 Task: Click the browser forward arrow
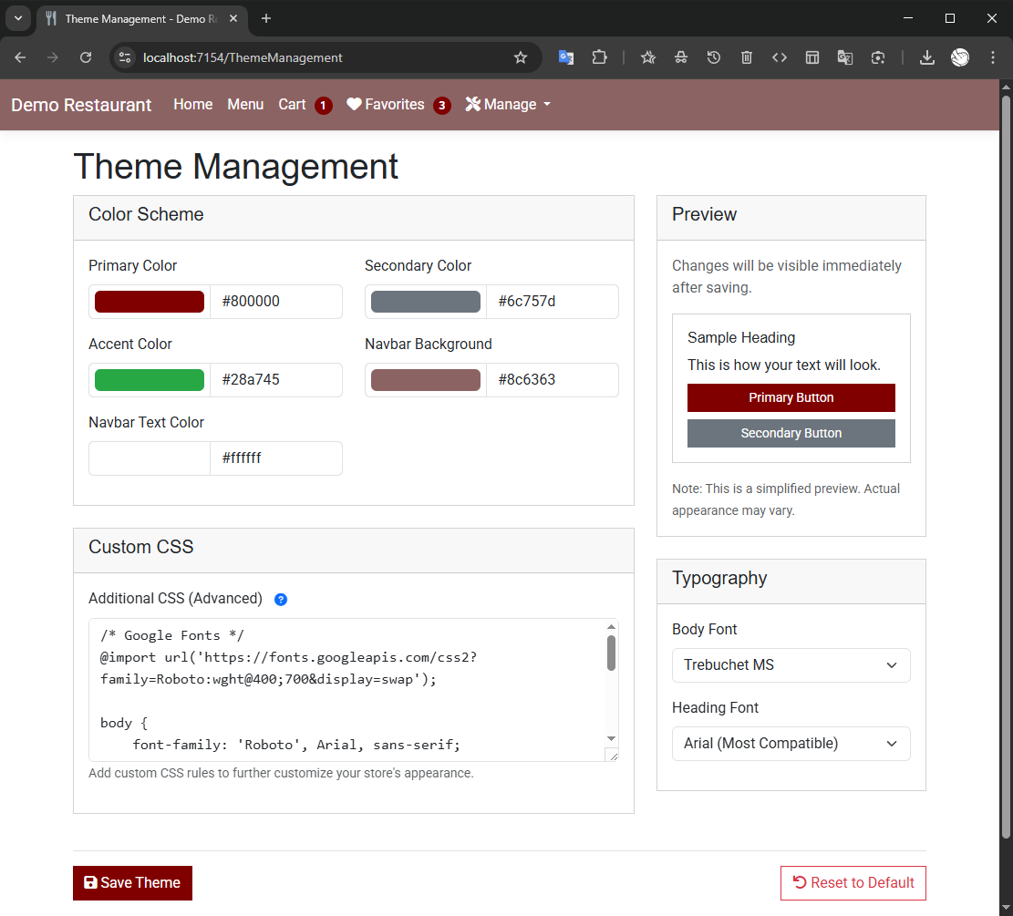tap(52, 57)
